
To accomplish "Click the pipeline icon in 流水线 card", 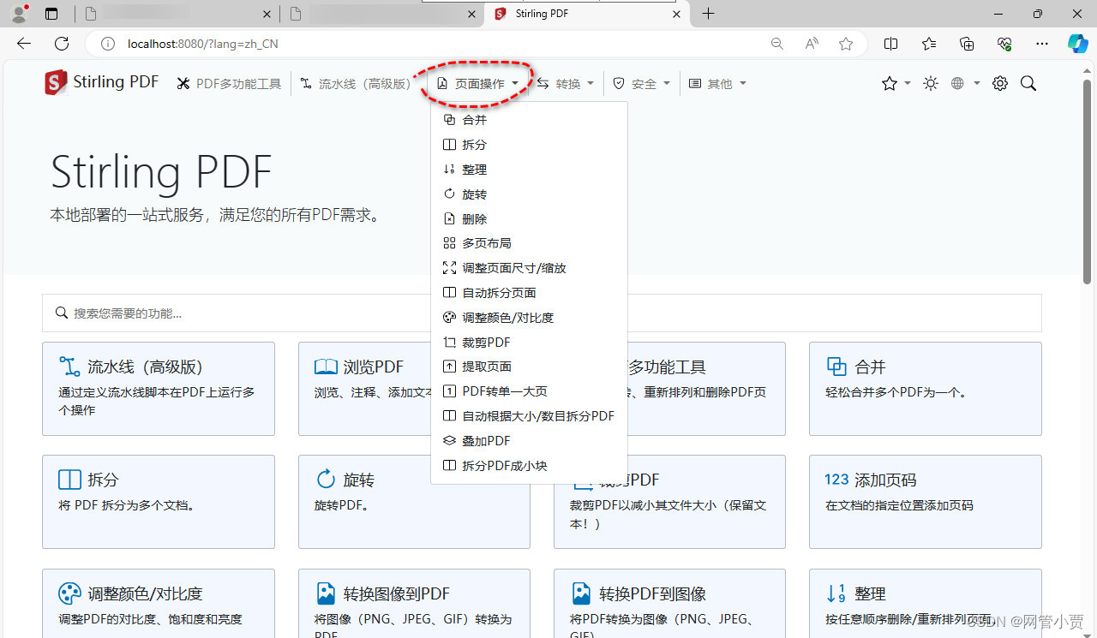I will tap(69, 367).
